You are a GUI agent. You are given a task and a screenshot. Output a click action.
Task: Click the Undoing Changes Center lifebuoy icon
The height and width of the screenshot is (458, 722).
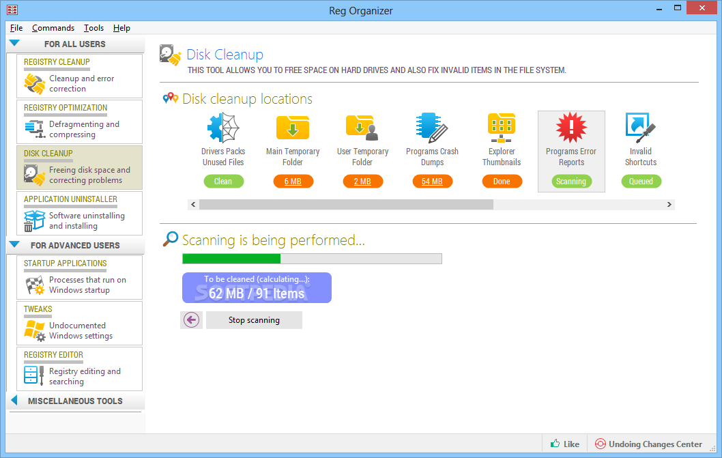(x=600, y=444)
